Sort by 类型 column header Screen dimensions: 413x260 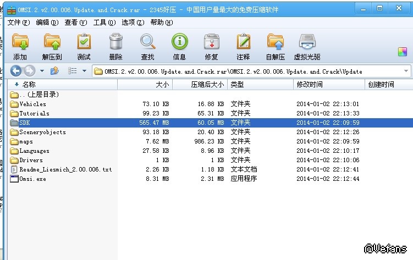[261, 85]
